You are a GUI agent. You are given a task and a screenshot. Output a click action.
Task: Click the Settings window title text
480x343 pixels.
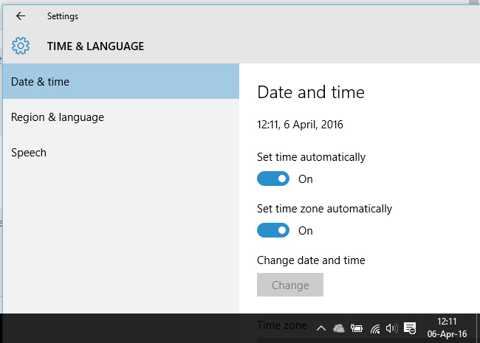pyautogui.click(x=63, y=16)
